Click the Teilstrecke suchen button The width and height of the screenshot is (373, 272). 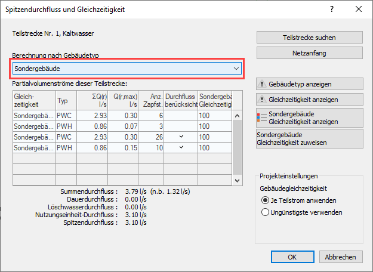pos(310,38)
